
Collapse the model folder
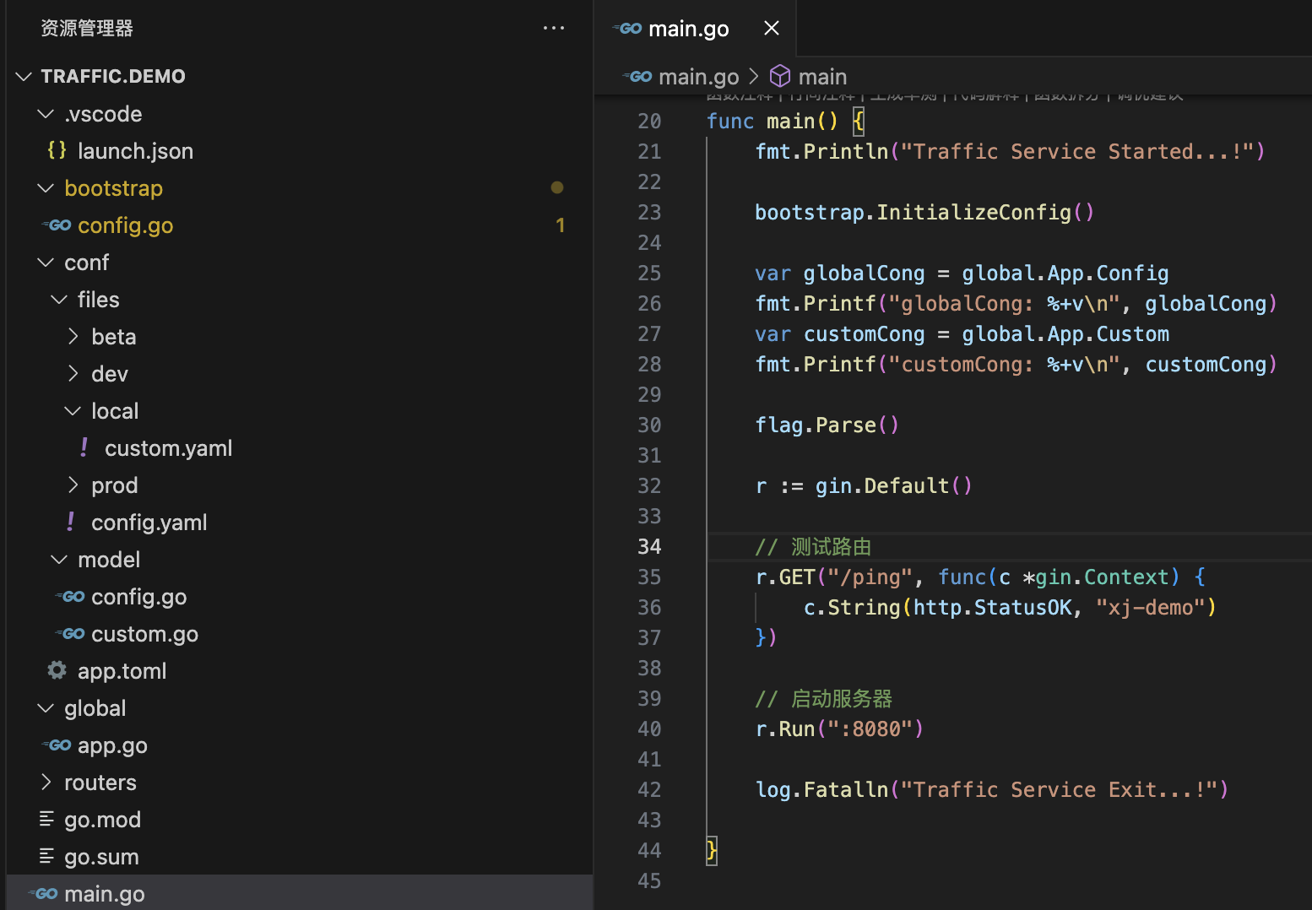(59, 559)
